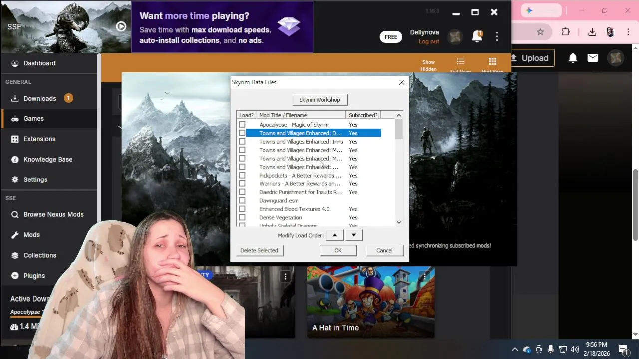Click the mod list scrollbar thumb
This screenshot has width=639, height=359.
(x=399, y=129)
